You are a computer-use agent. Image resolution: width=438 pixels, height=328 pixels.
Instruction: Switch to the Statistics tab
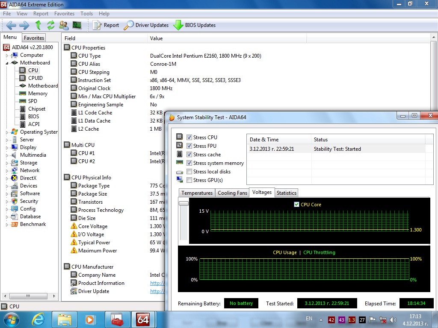pos(286,193)
